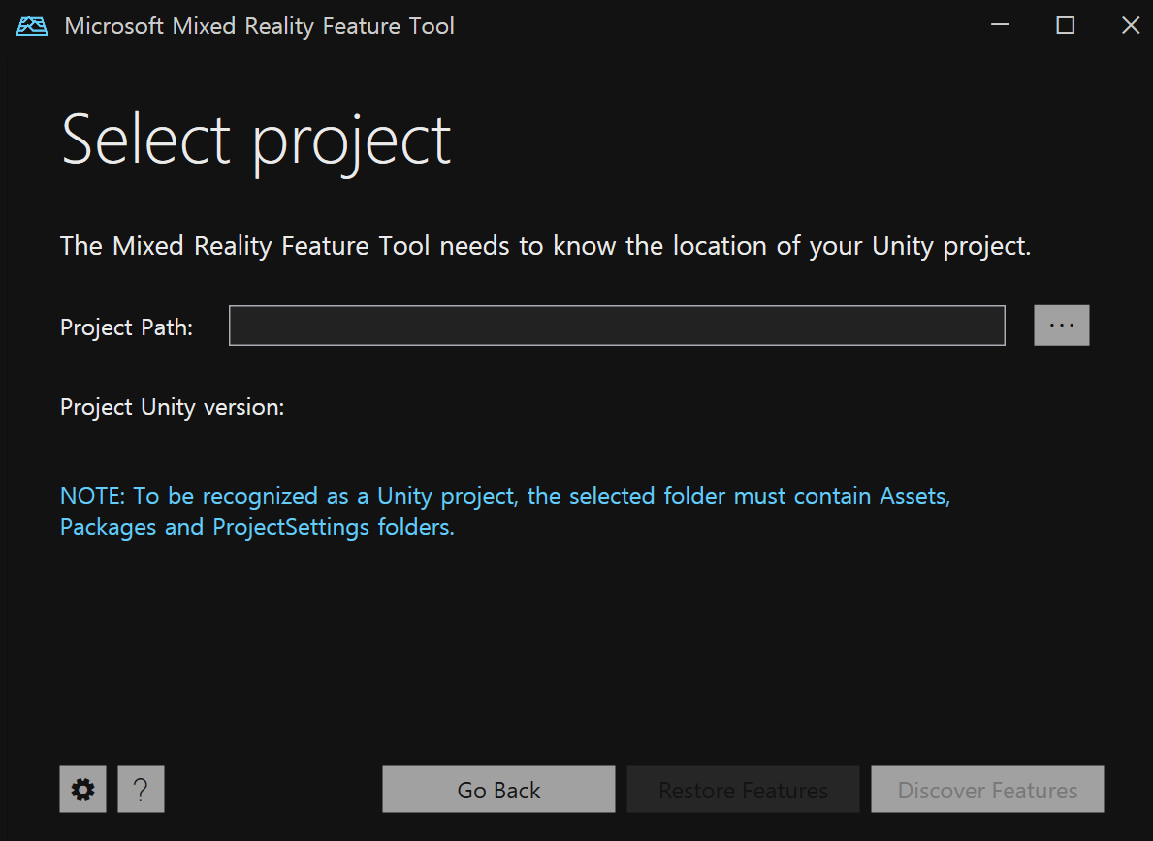This screenshot has width=1153, height=841.
Task: Open help with the question mark button
Action: coord(141,790)
